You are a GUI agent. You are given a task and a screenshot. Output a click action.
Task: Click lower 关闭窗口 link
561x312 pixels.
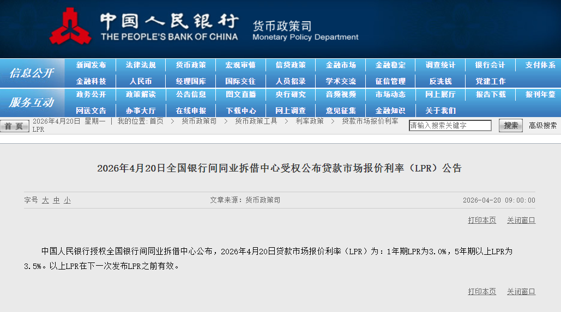coord(521,292)
